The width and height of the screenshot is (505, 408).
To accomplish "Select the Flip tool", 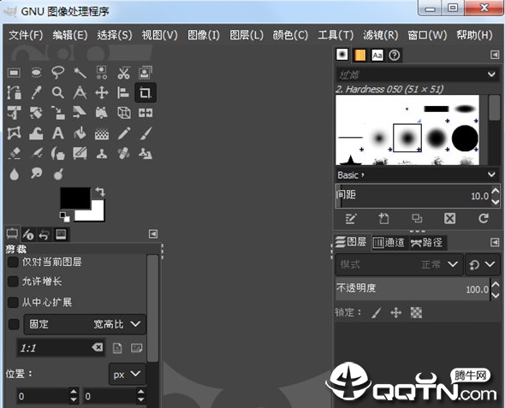I will coord(146,113).
